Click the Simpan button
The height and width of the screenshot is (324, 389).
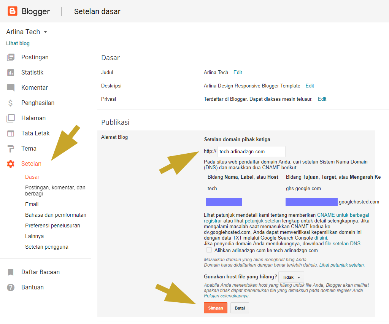point(215,308)
